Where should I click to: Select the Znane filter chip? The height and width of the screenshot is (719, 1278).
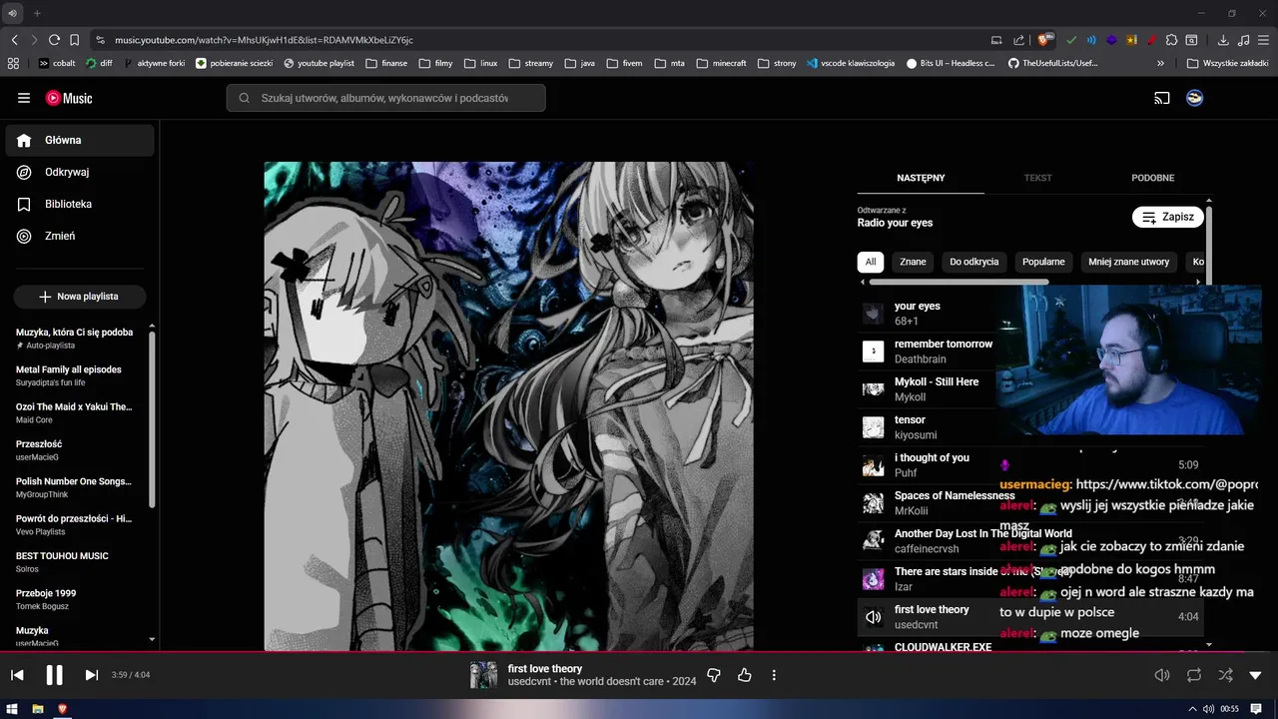click(x=913, y=262)
